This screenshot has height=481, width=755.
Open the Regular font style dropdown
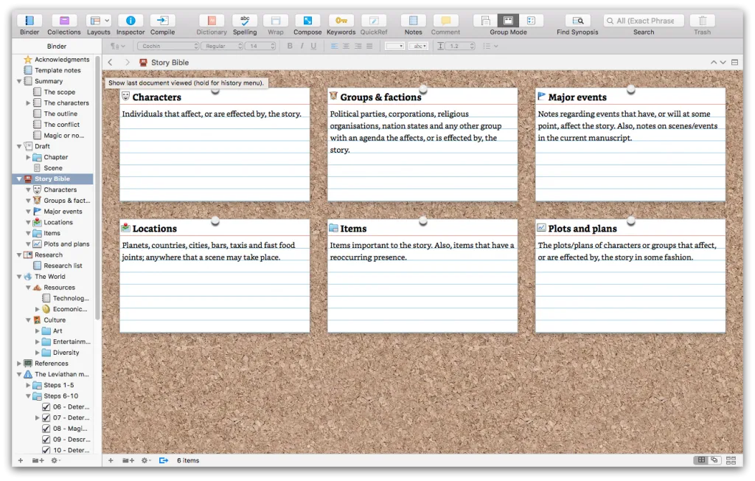click(x=222, y=46)
